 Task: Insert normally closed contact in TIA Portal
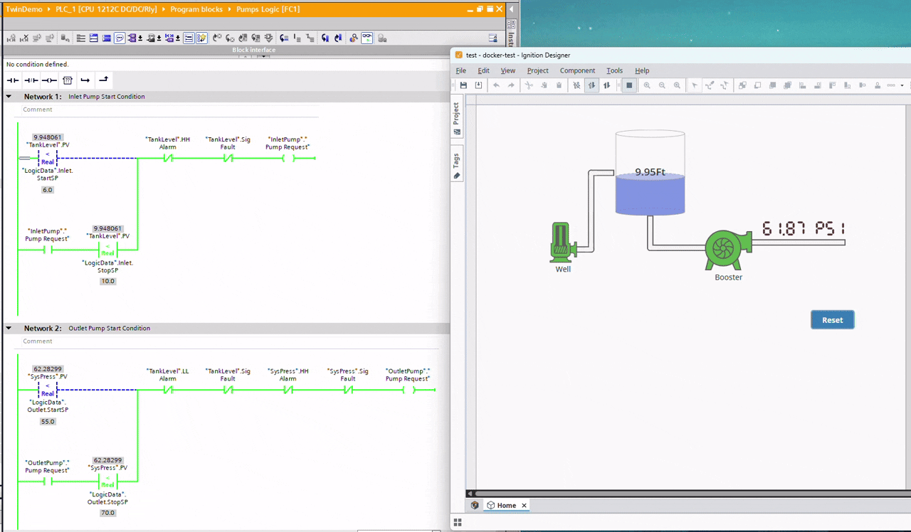(x=31, y=80)
